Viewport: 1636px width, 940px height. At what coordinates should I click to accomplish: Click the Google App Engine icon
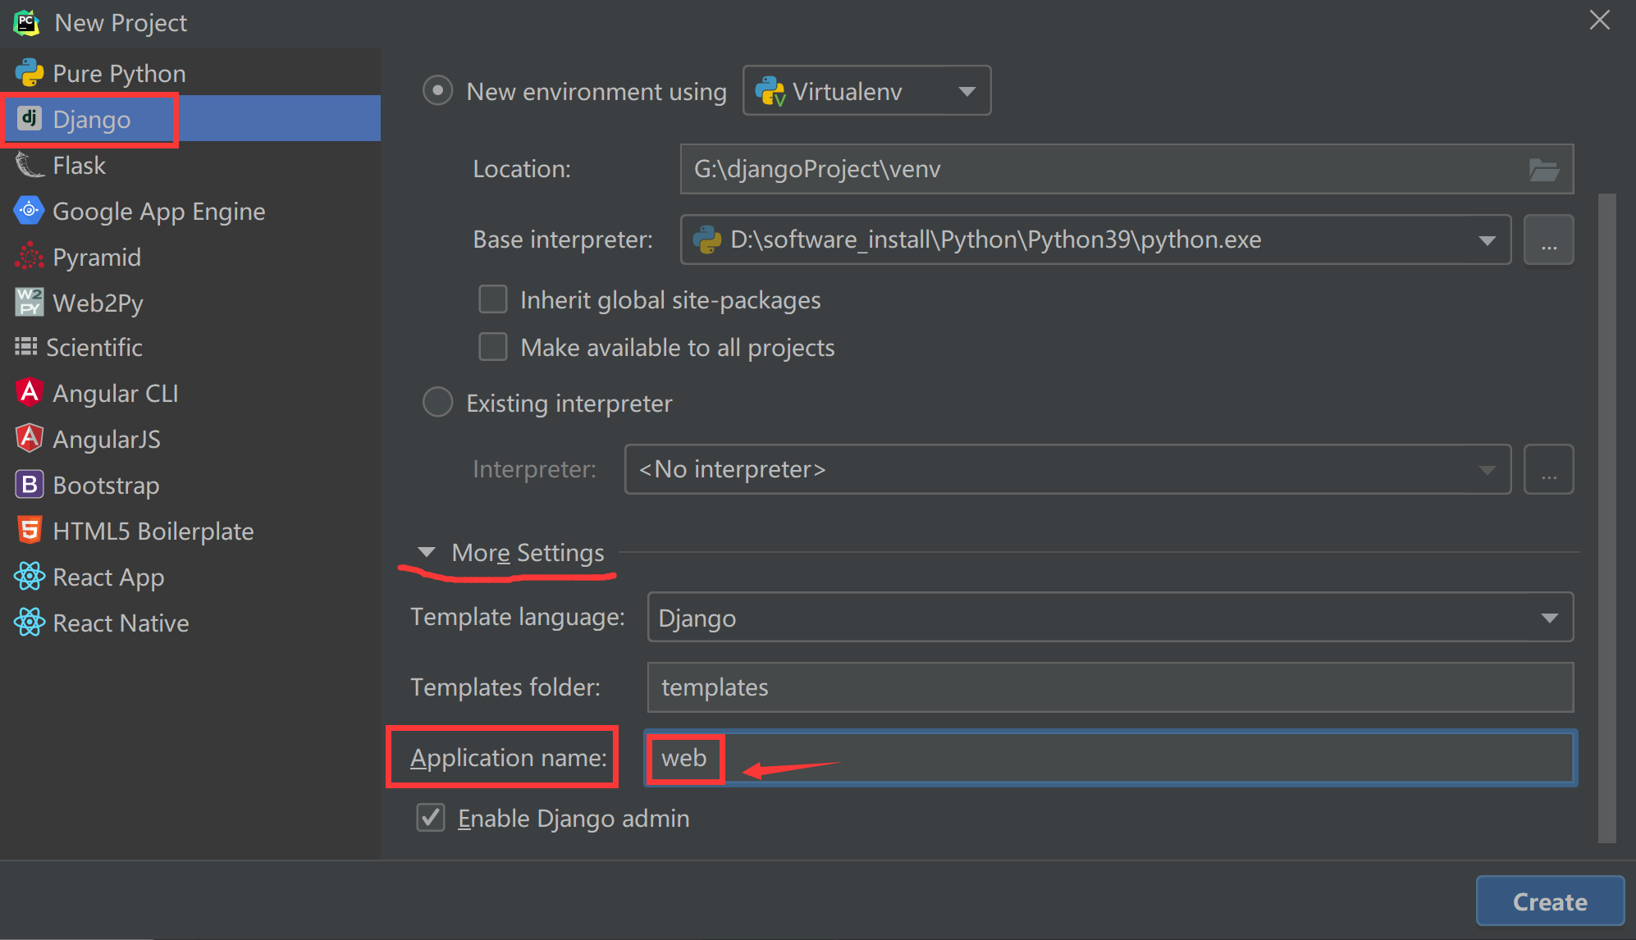click(x=30, y=211)
